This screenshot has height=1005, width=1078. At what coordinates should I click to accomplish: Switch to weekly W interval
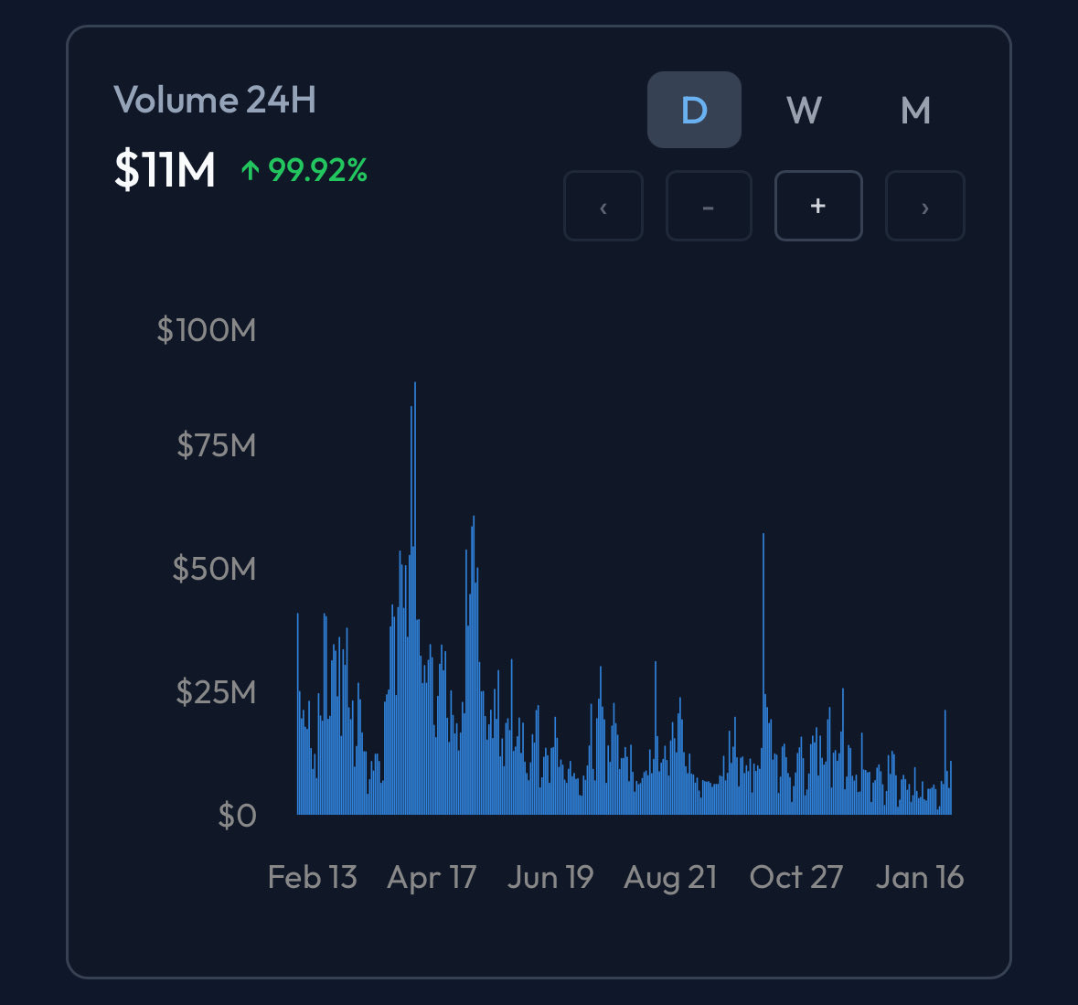coord(804,110)
